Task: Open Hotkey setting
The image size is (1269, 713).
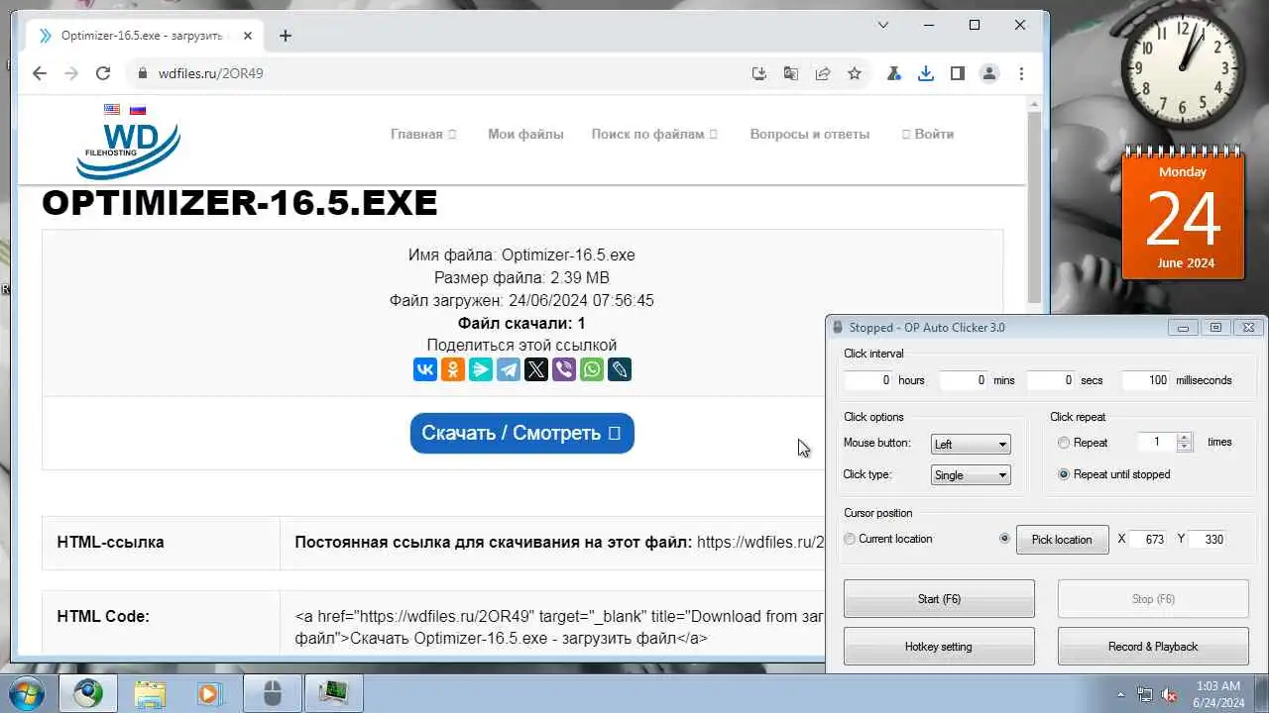Action: click(939, 647)
